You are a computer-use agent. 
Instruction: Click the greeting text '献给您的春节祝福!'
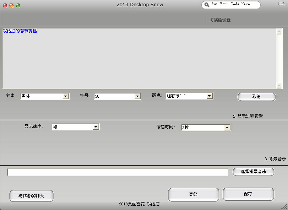pos(21,31)
